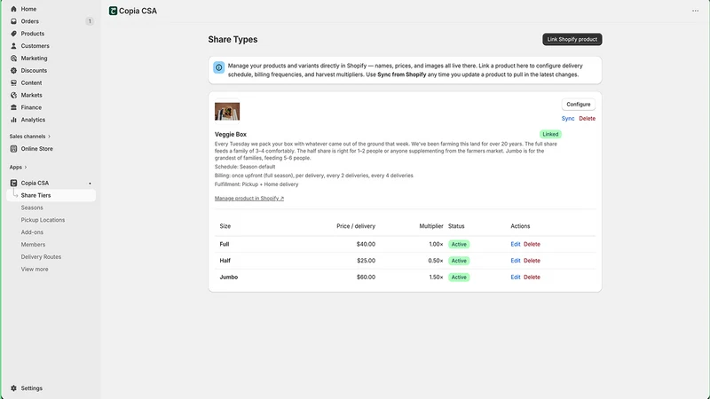
Task: Click the info icon in the banner
Action: point(218,67)
